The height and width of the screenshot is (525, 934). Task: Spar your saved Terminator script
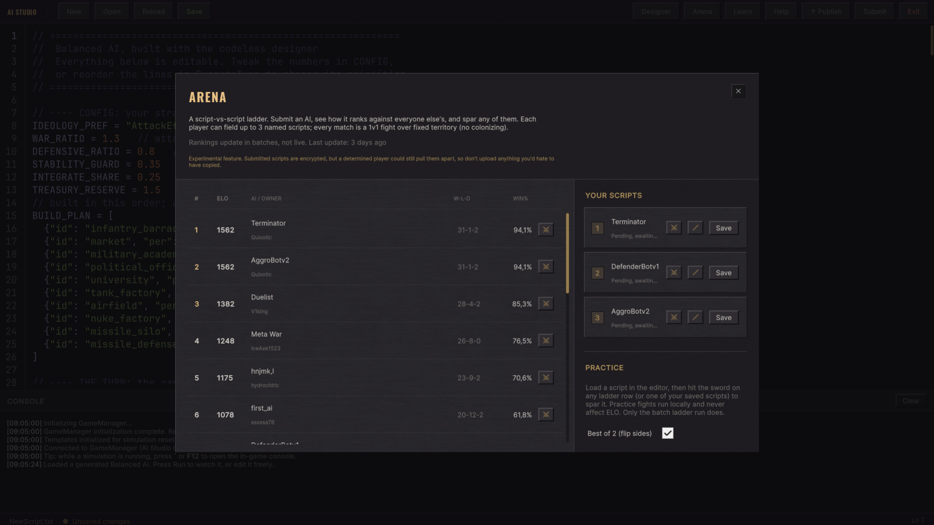[x=674, y=228]
